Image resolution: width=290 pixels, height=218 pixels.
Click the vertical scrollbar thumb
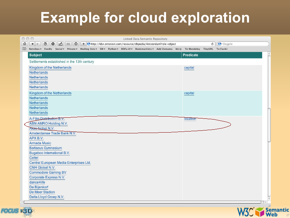coord(269,125)
